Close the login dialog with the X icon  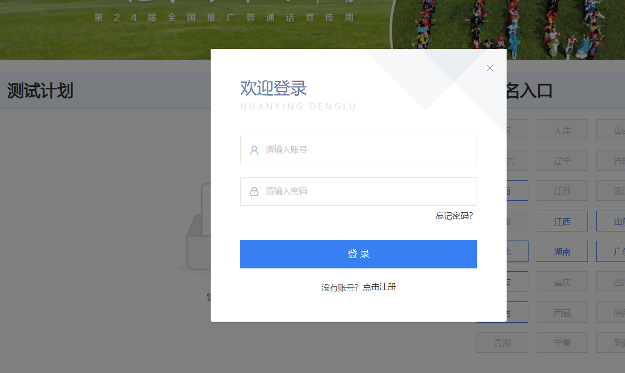point(490,68)
